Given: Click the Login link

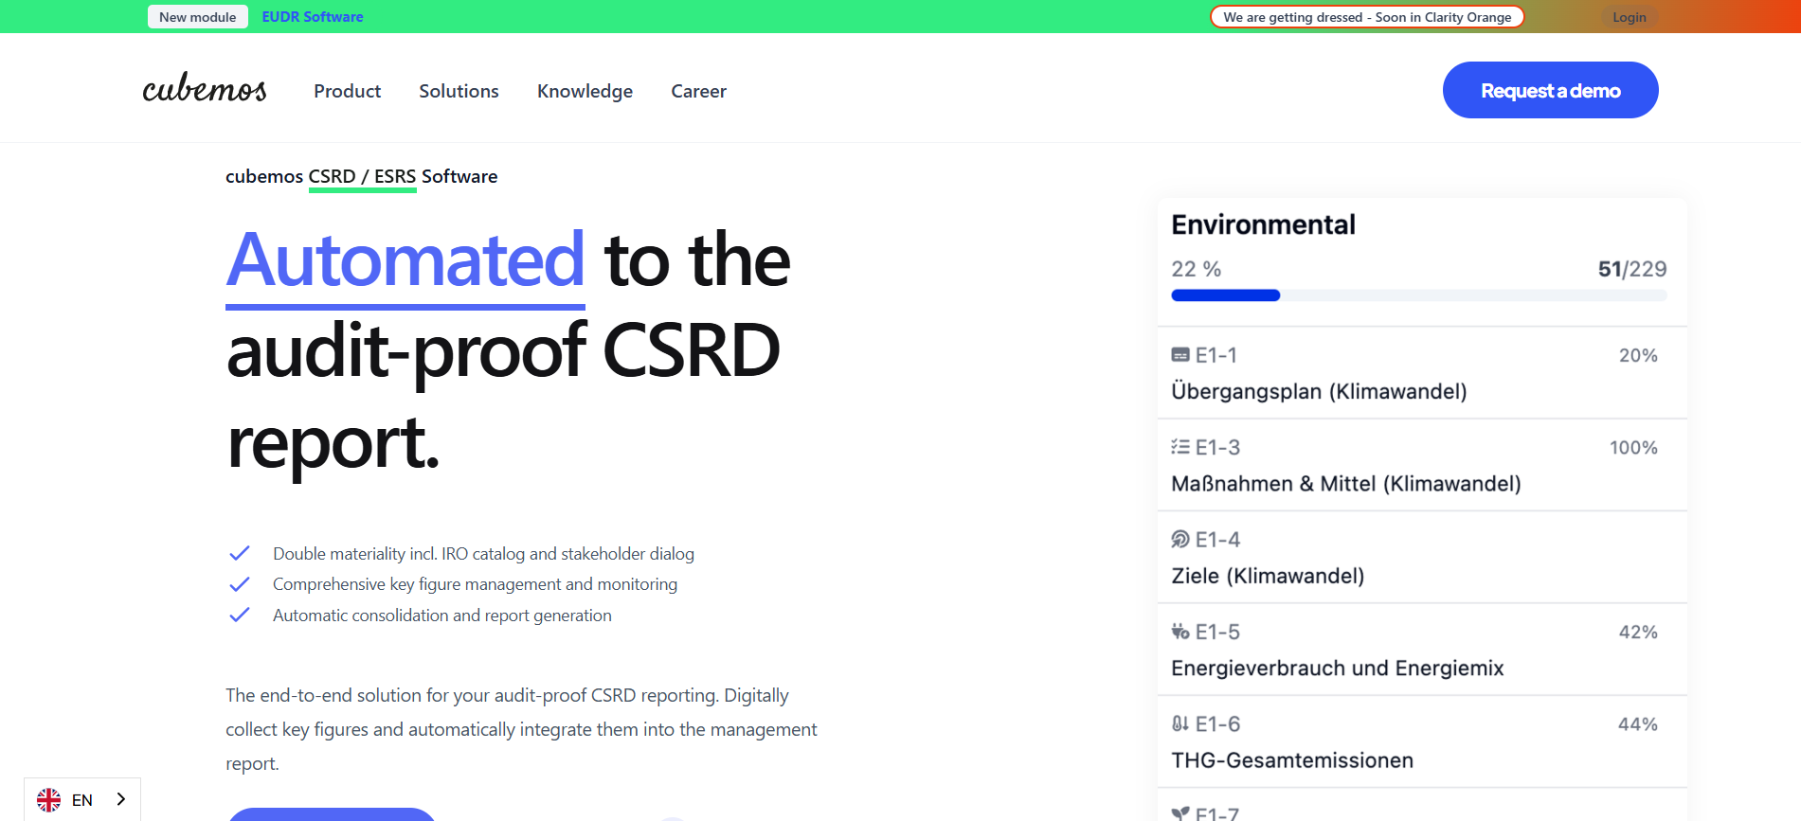Looking at the screenshot, I should pos(1630,17).
